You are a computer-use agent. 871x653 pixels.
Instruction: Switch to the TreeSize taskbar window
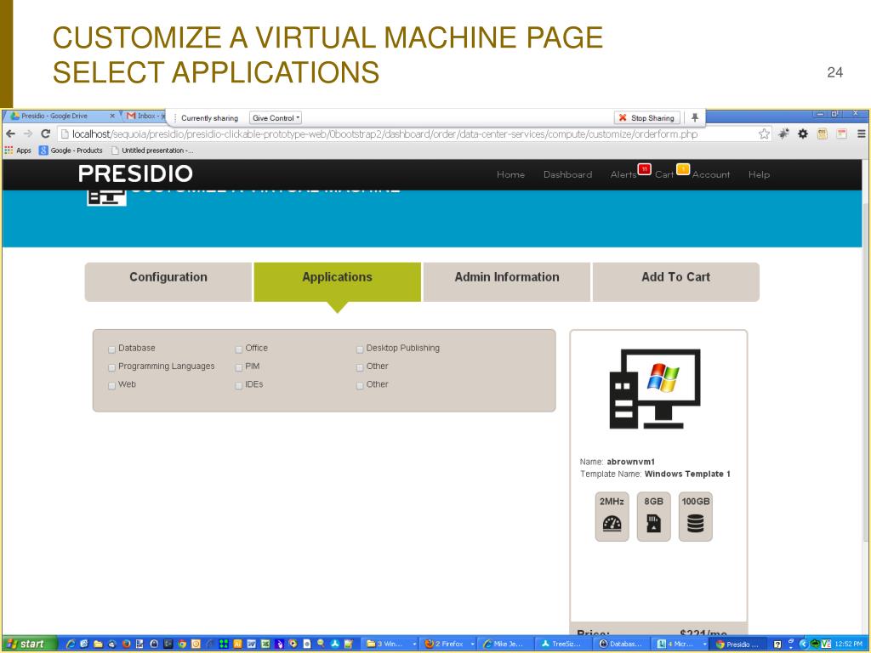(x=563, y=644)
